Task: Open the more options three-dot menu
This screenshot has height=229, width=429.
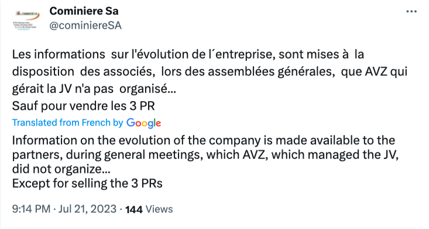Action: [x=411, y=12]
